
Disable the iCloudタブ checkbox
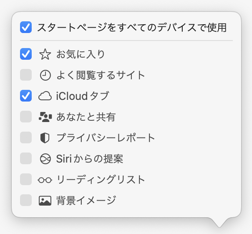[x=26, y=96]
